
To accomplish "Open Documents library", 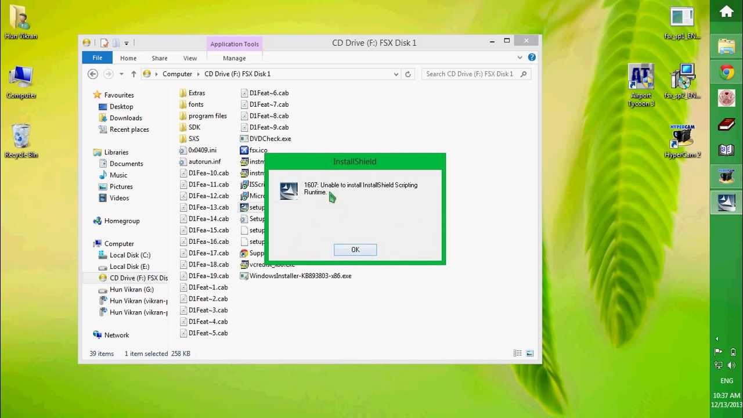I will pyautogui.click(x=126, y=164).
